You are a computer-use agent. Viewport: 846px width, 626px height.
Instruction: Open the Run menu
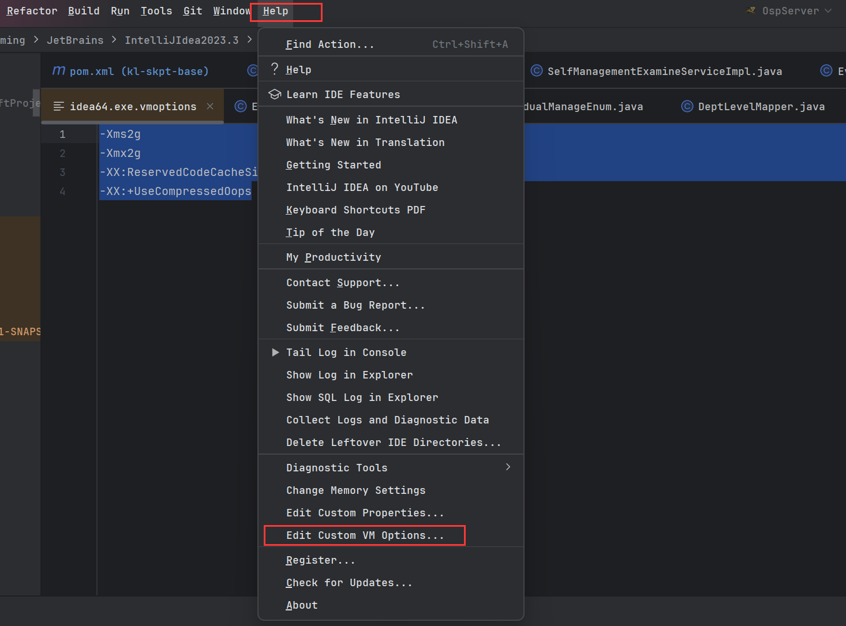[120, 11]
